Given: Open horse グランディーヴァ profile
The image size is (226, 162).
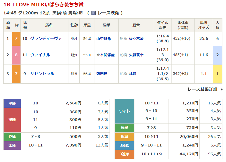Looking at the screenshot, I should [x=46, y=38].
